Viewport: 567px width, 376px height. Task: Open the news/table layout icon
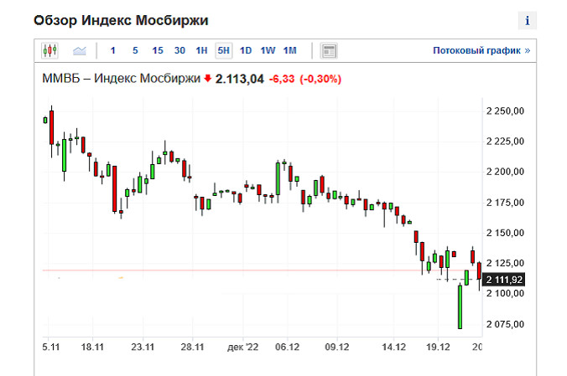[329, 50]
